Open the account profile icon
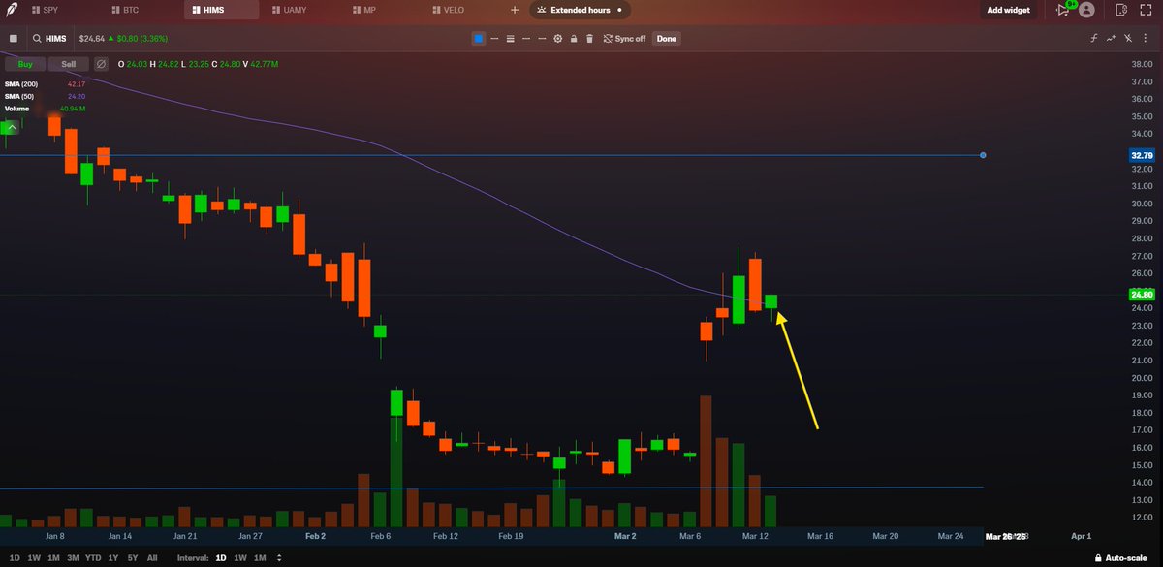Image resolution: width=1163 pixels, height=567 pixels. point(1087,10)
